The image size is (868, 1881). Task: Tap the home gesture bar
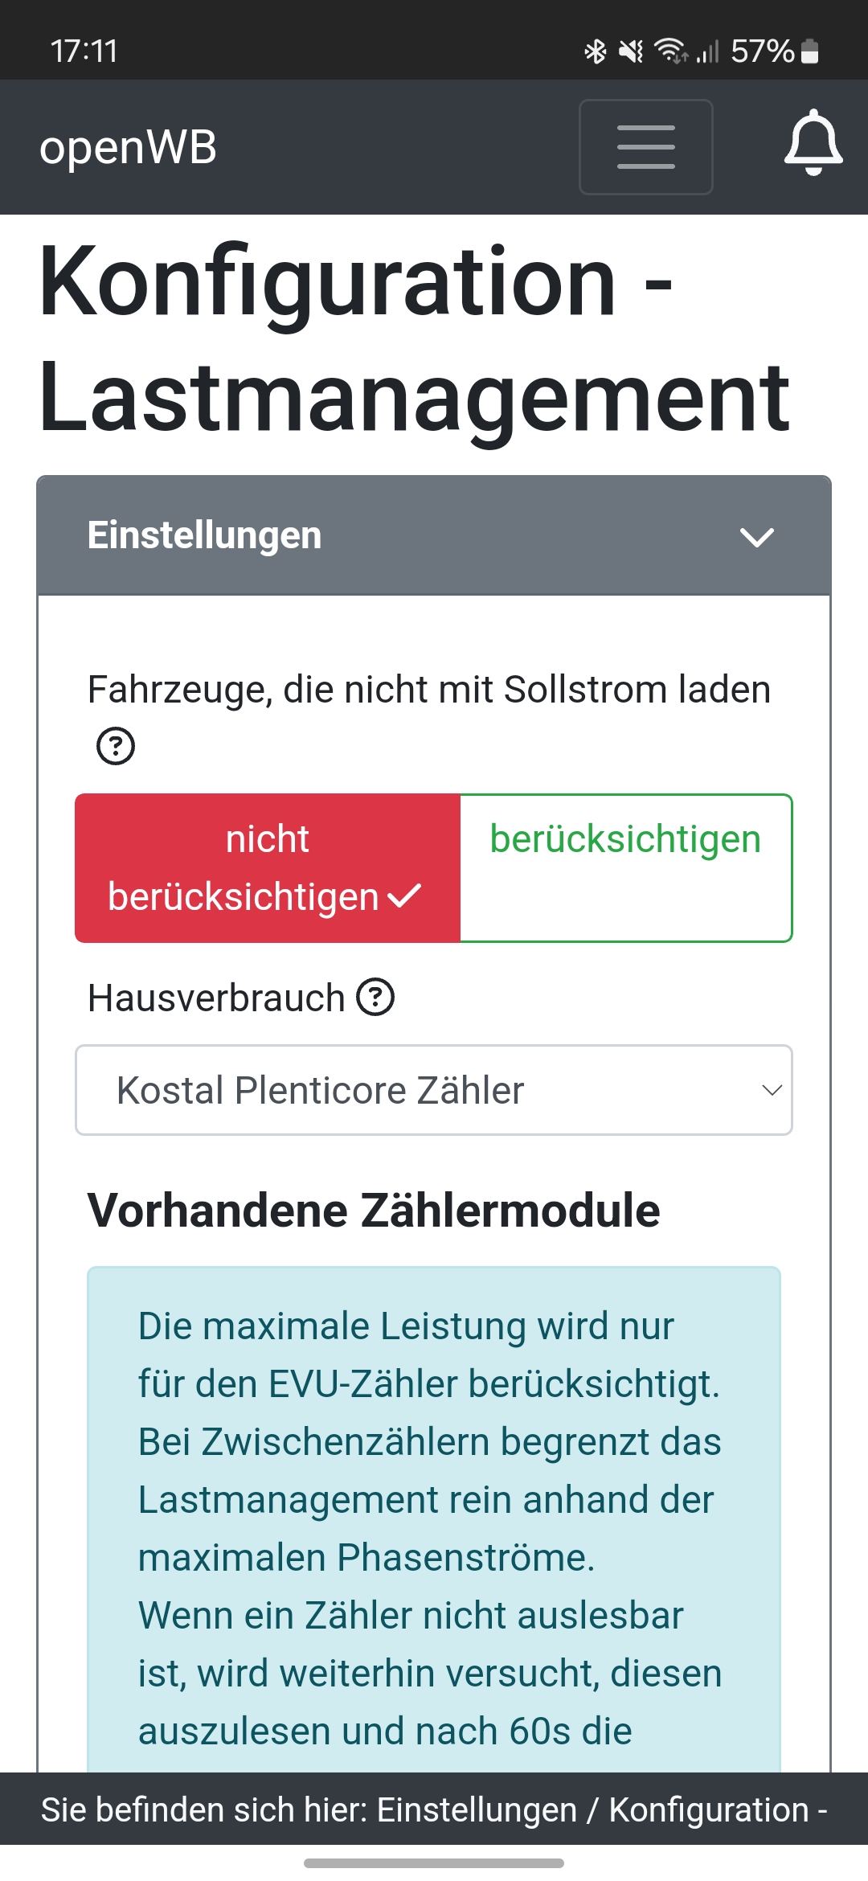point(434,1863)
